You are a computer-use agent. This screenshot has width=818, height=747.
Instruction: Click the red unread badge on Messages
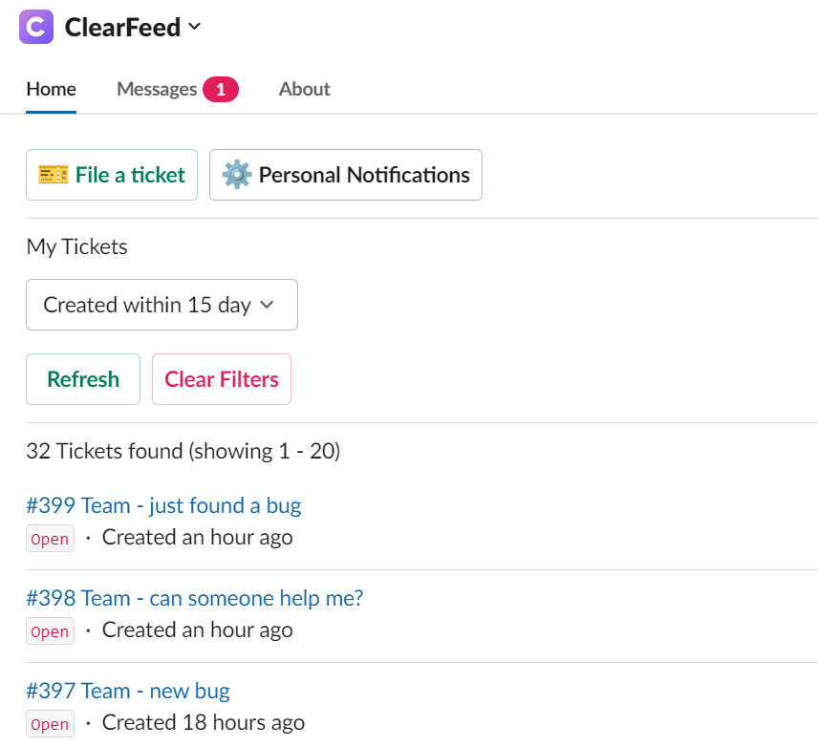coord(221,90)
